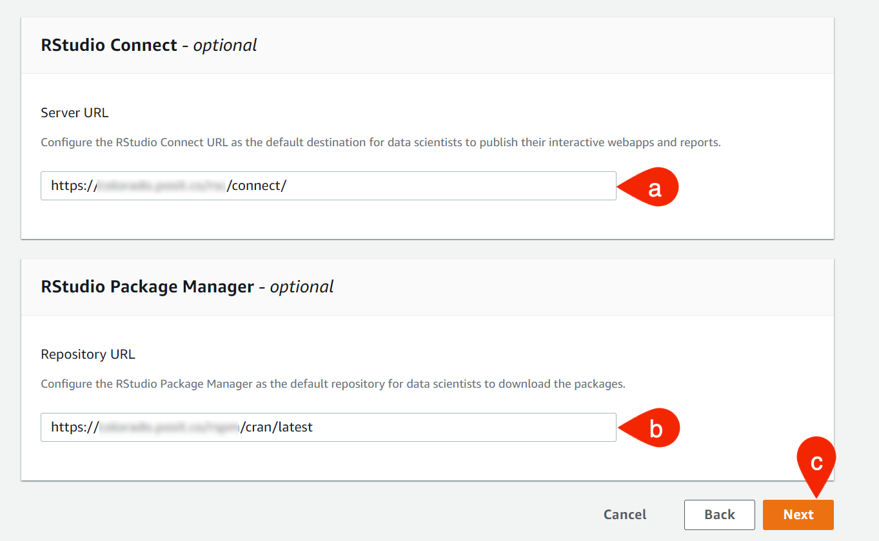The height and width of the screenshot is (541, 879).
Task: Click the red marker labeled c
Action: tap(816, 464)
